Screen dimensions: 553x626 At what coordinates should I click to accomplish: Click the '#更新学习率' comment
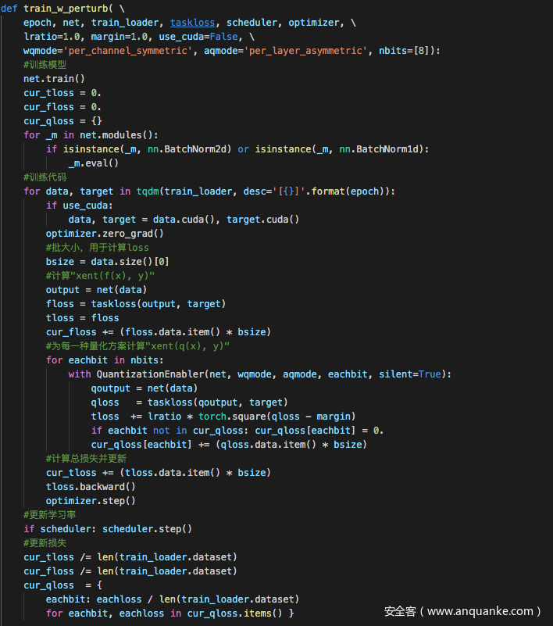(x=49, y=515)
